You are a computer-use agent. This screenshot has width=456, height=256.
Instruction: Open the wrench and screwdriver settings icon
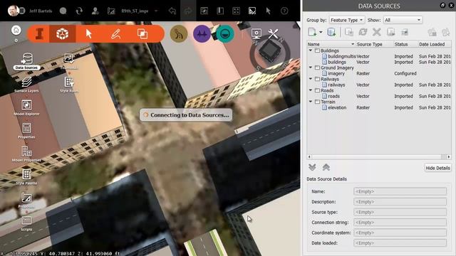pos(273,34)
